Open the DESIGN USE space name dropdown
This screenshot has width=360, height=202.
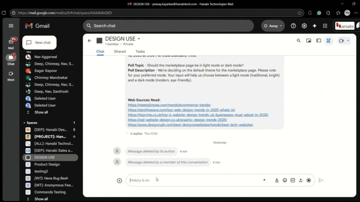(x=139, y=39)
